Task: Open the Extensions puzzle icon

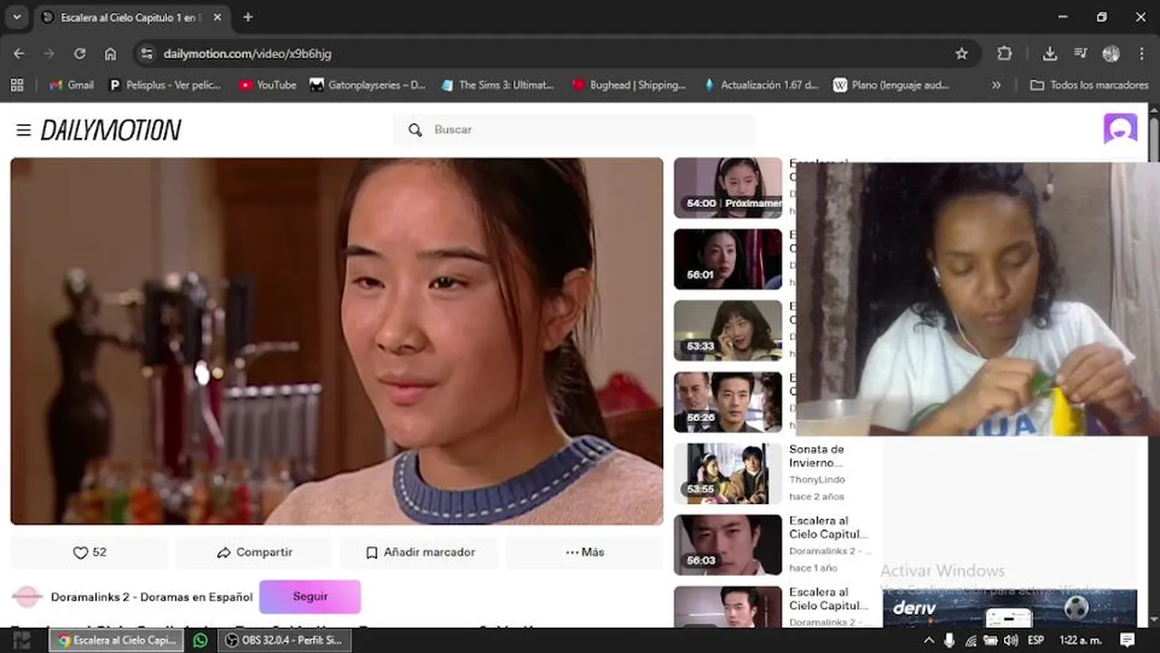Action: (1004, 54)
